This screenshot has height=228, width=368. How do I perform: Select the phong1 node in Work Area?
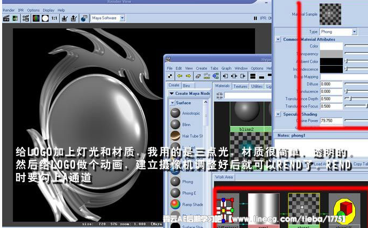pos(303,210)
